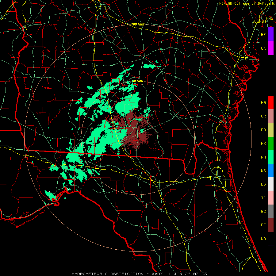Click the GR legend label
Image resolution: width=276 pixels, height=276 pixels.
point(263,116)
